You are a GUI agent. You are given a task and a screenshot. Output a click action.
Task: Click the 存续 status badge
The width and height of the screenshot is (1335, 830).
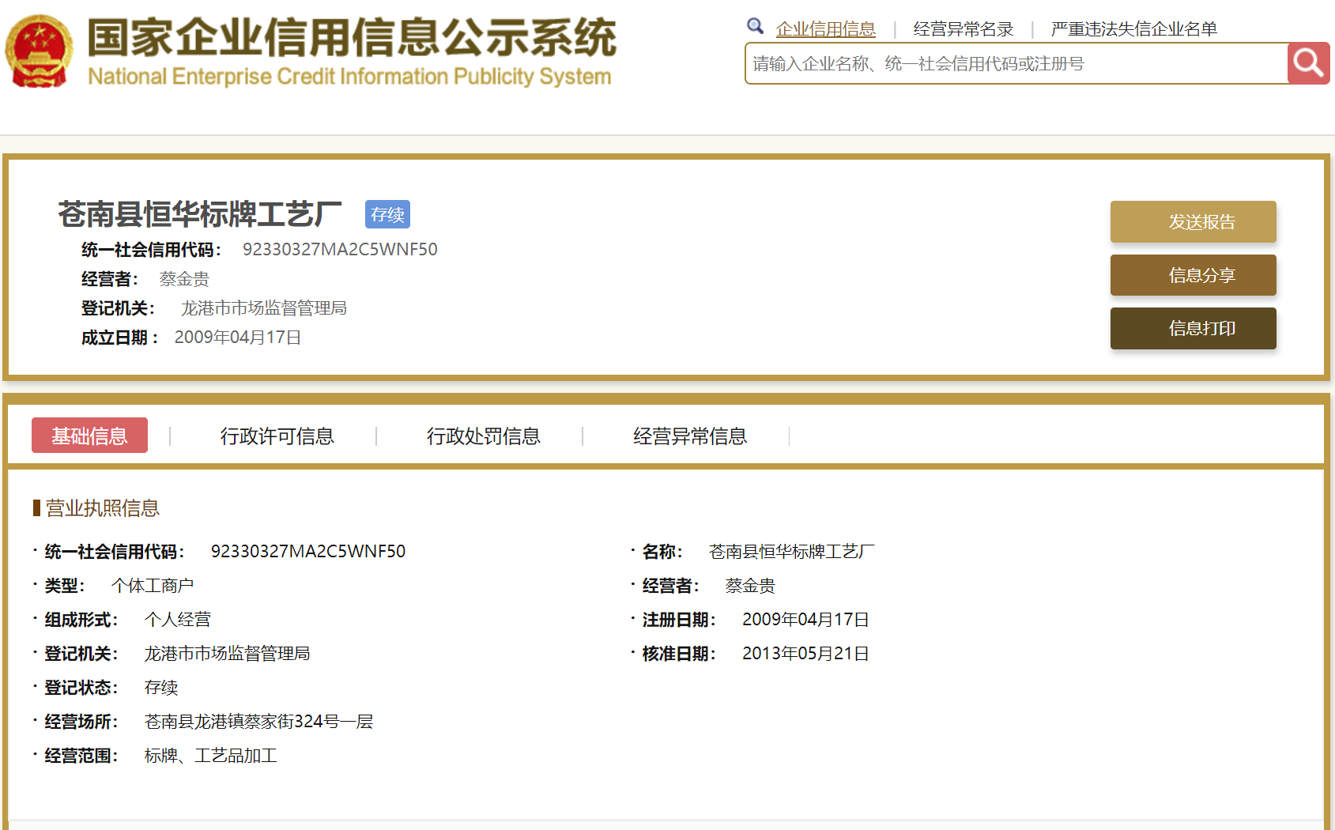pos(387,214)
